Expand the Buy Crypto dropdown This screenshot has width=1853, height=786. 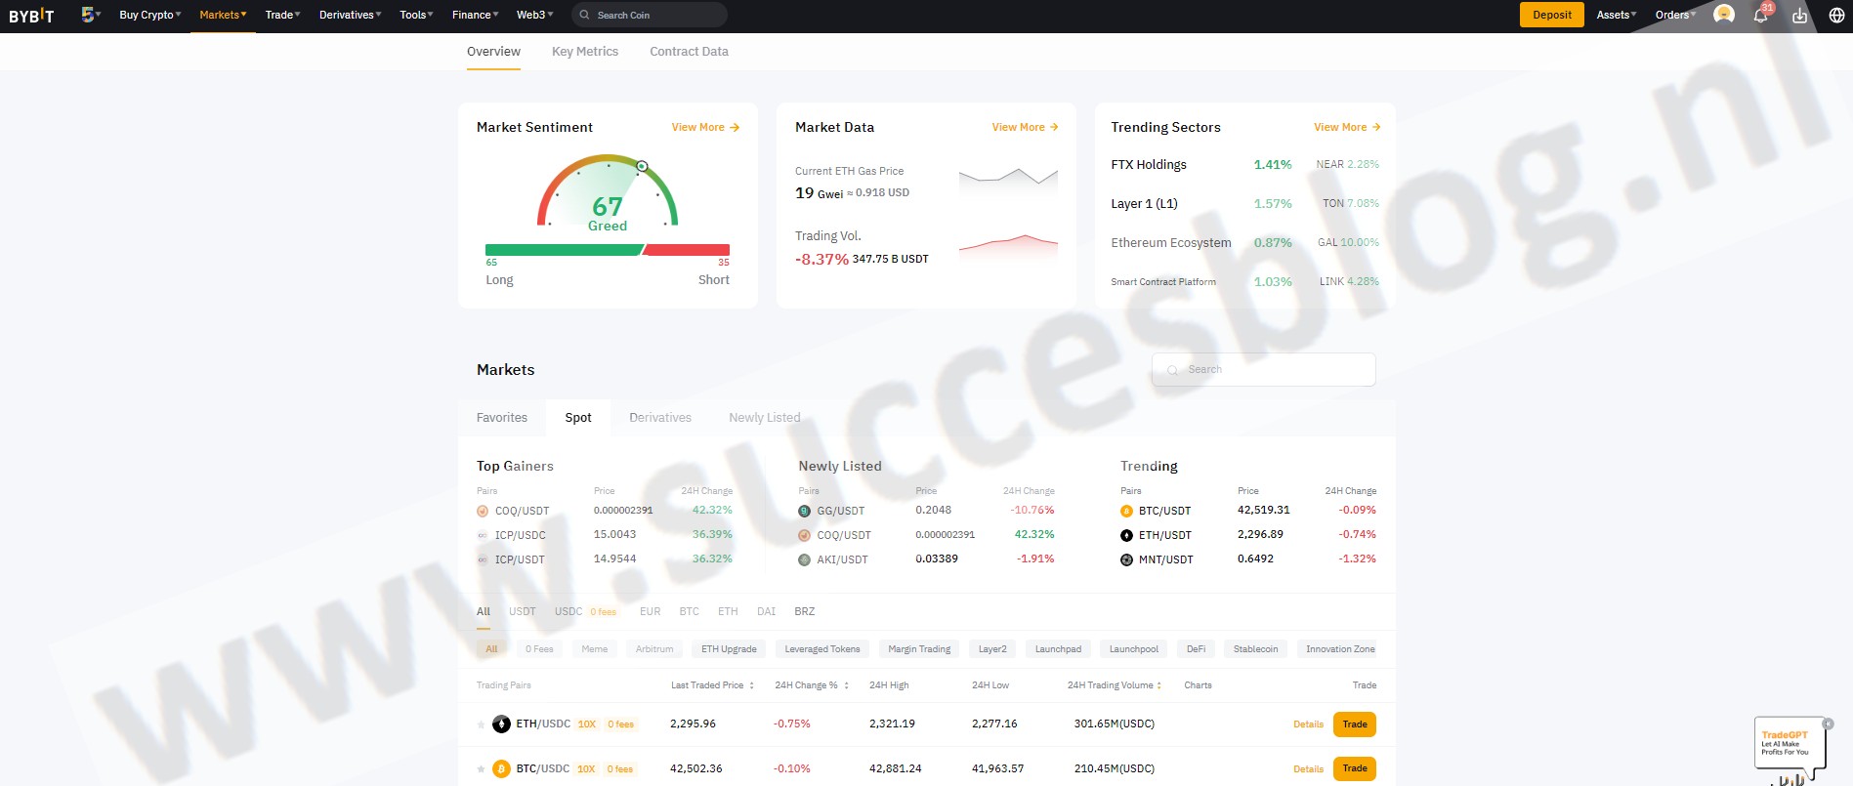click(149, 15)
